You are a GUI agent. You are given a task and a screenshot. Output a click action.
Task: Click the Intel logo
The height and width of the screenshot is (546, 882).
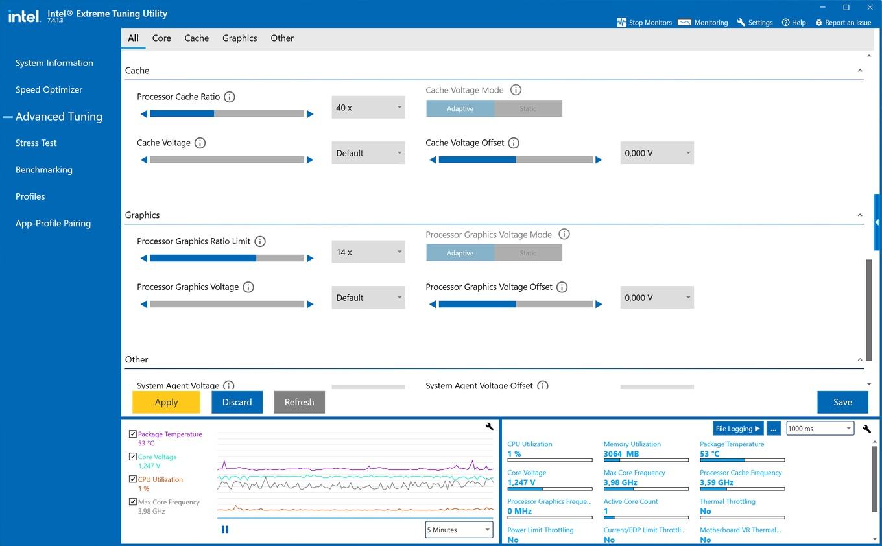24,16
